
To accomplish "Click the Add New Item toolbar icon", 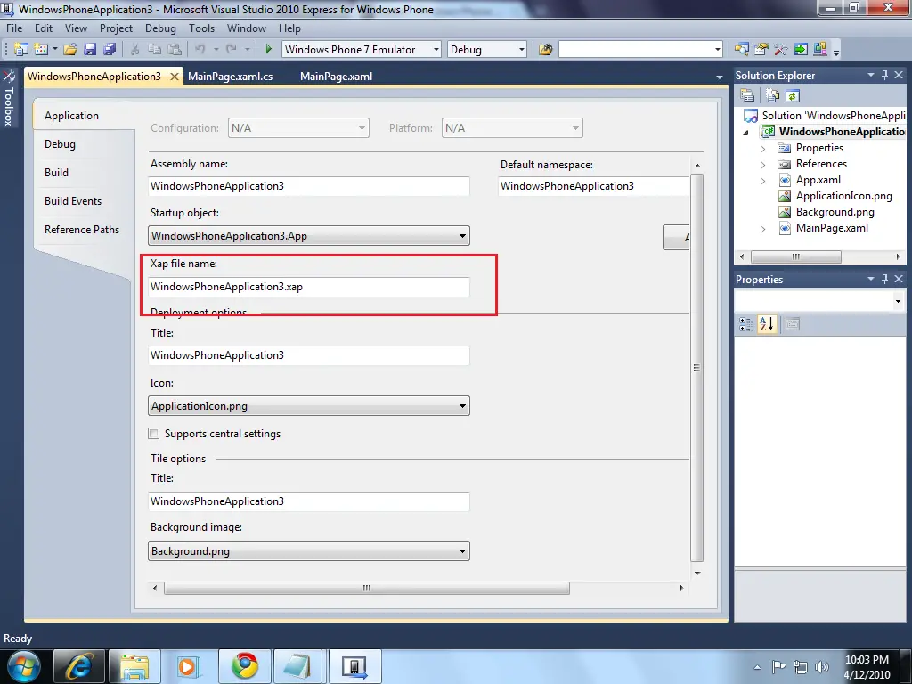I will (x=41, y=50).
